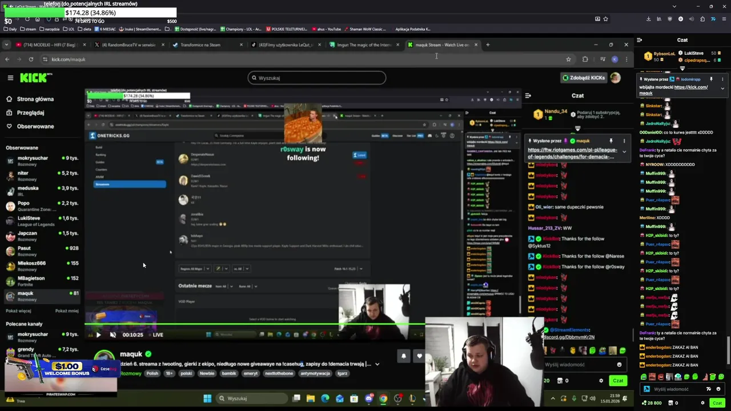Image resolution: width=731 pixels, height=411 pixels.
Task: Click Pokaż mniej under followed channels
Action: (x=67, y=311)
